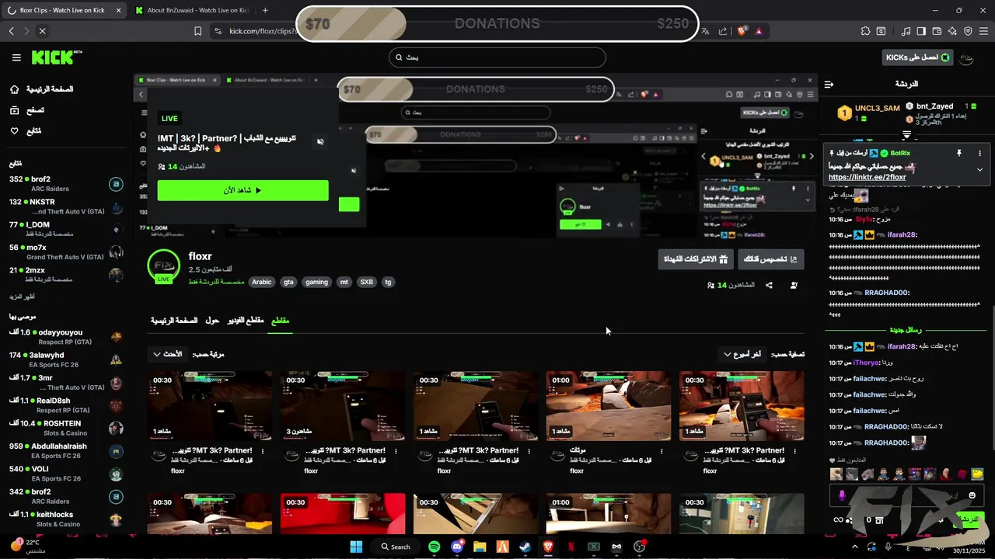Switch to floxr Clips browser tab
This screenshot has width=995, height=559.
tap(64, 10)
